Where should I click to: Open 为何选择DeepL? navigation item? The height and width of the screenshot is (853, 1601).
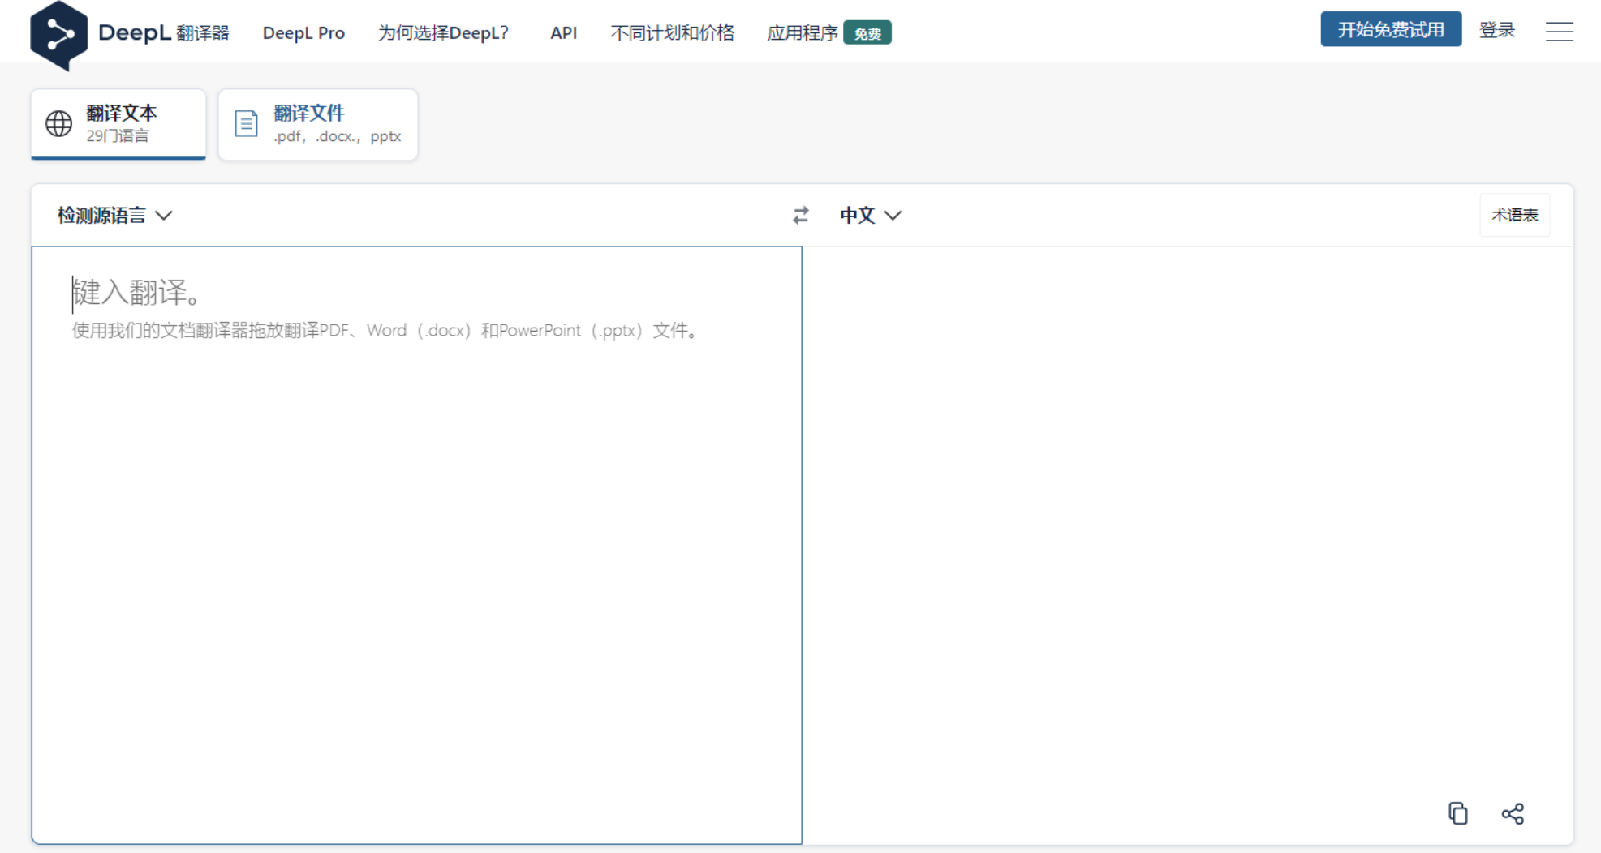coord(443,33)
